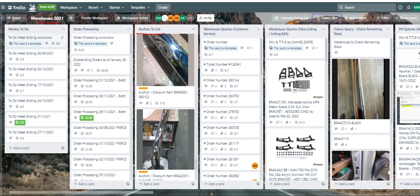The height and width of the screenshot is (196, 420).
Task: Click first MM member avatar on board
Action: click(x=158, y=18)
